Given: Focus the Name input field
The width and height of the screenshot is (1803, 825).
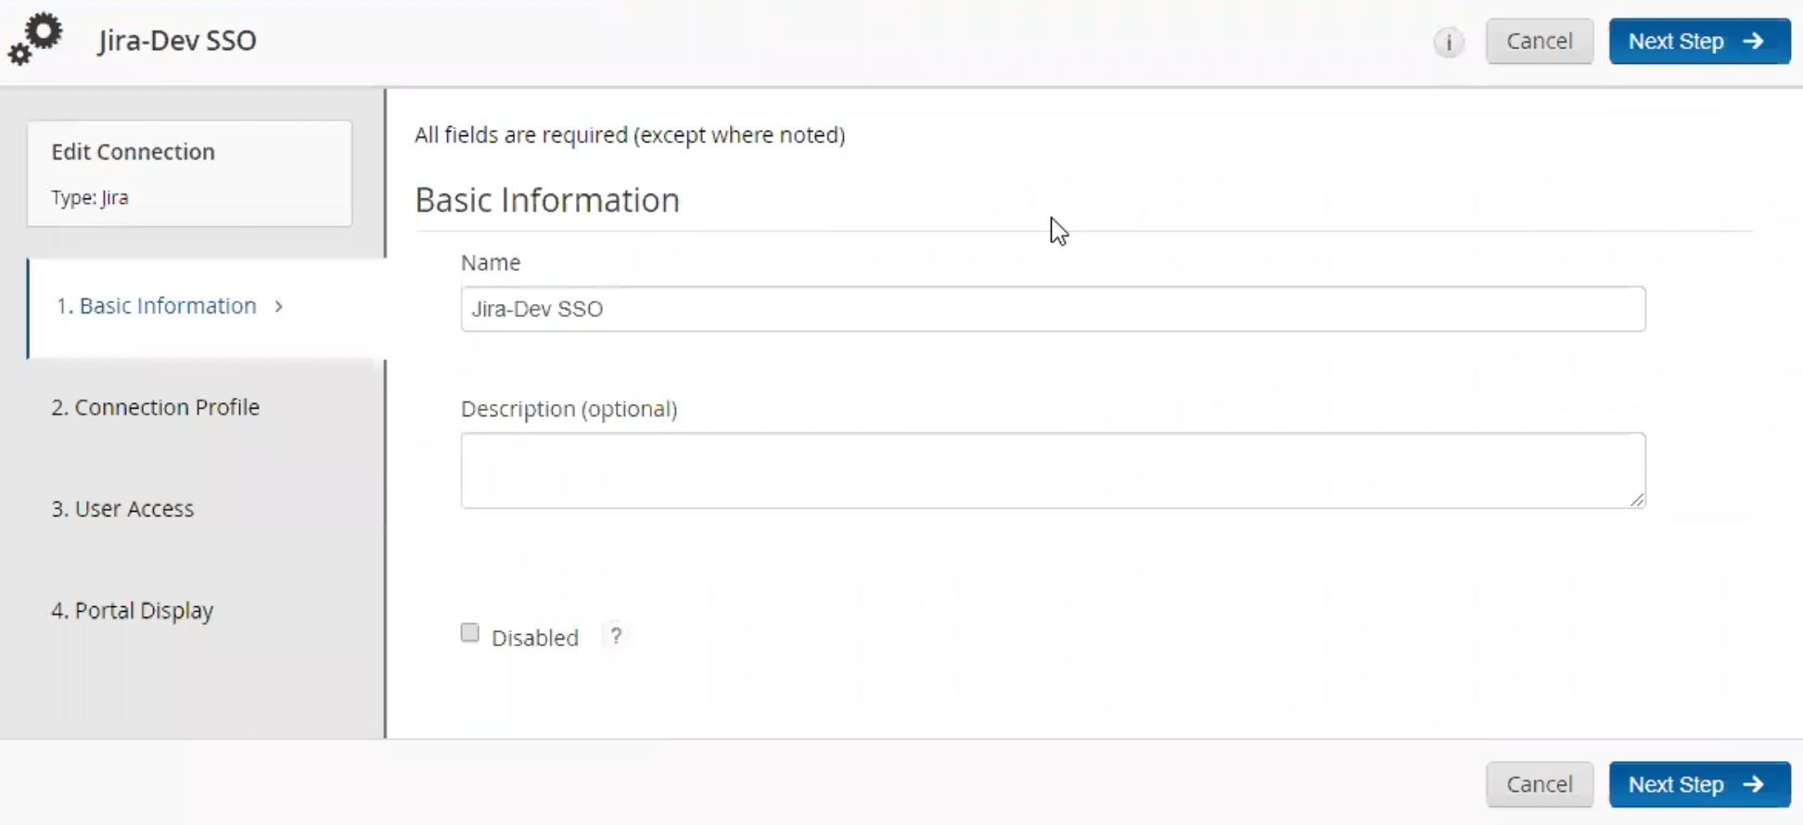Looking at the screenshot, I should click(x=1053, y=309).
